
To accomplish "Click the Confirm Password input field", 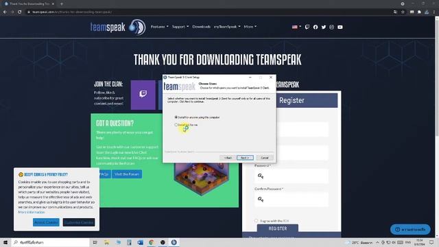I will [291, 199].
